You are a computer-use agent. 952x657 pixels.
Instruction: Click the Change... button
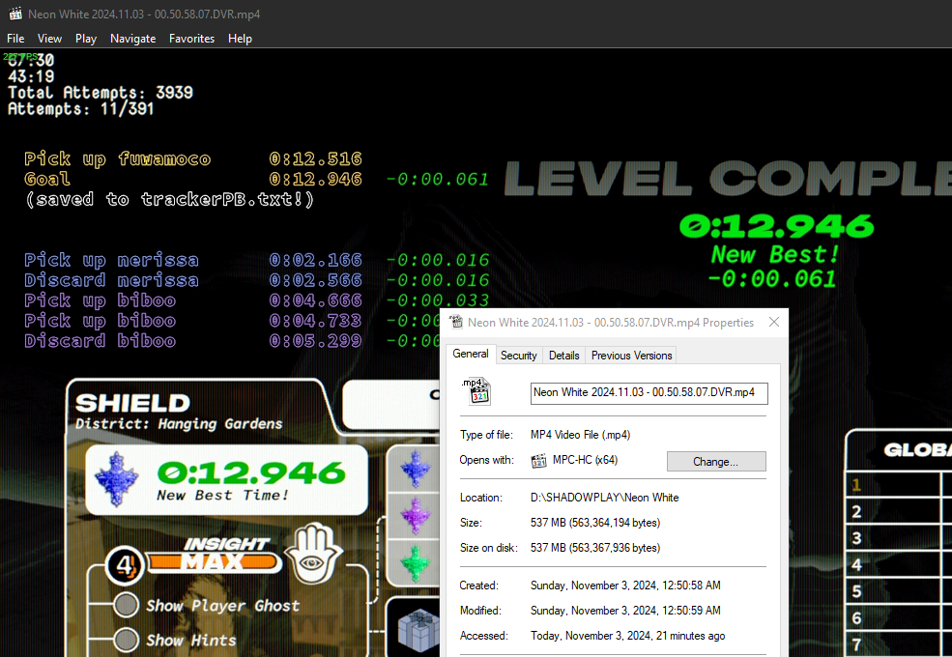coord(716,462)
